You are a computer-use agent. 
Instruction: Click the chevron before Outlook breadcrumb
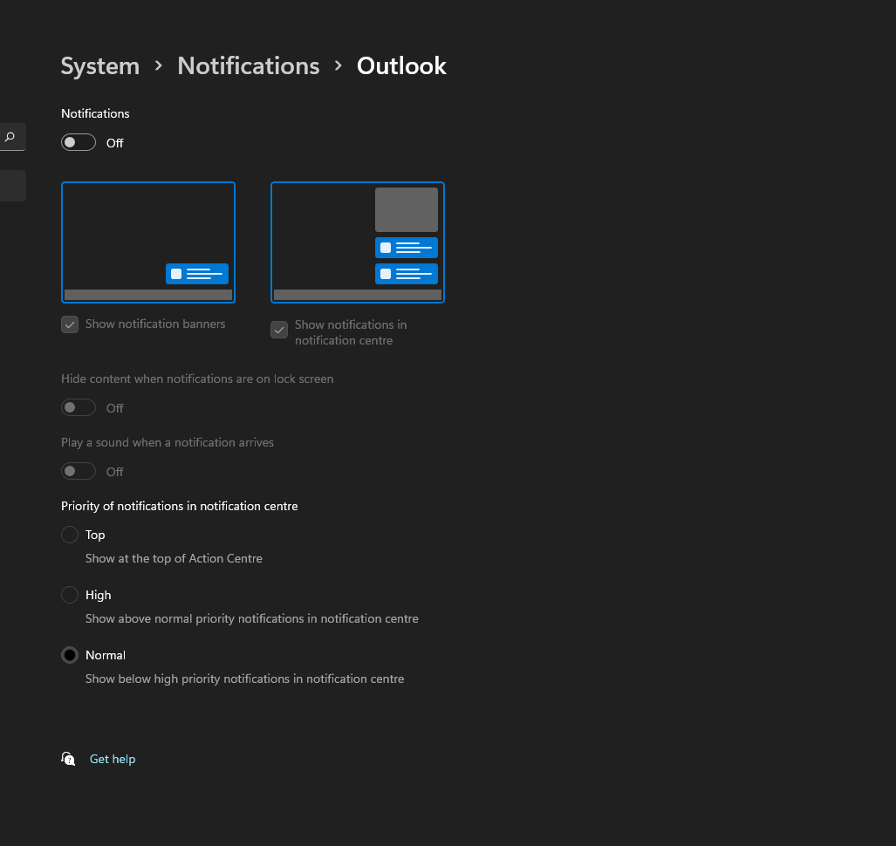339,65
